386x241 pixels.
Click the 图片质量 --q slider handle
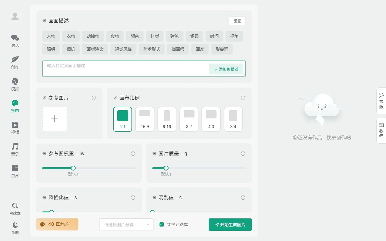(166, 168)
